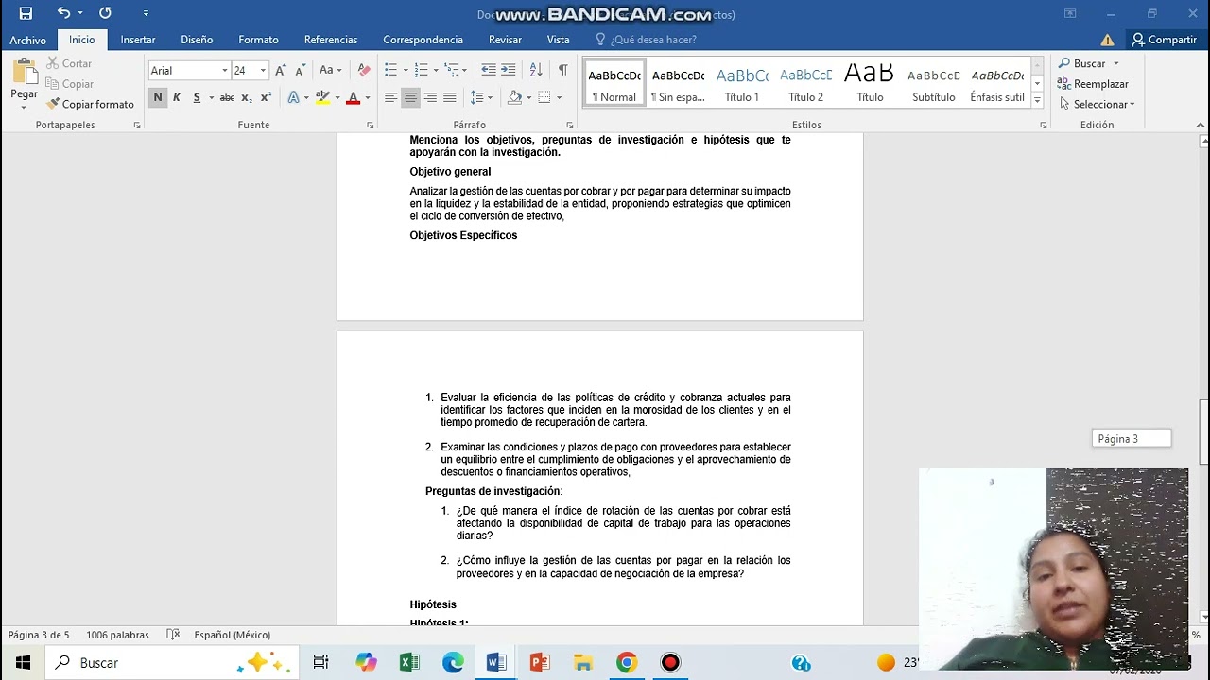Screen dimensions: 1210x680
Task: Justify the paragraph text
Action: 449,97
